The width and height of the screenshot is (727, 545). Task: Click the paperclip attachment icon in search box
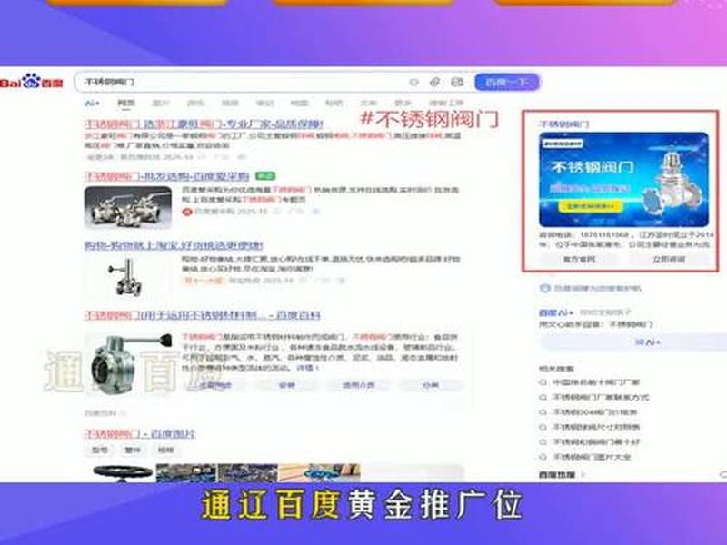435,83
